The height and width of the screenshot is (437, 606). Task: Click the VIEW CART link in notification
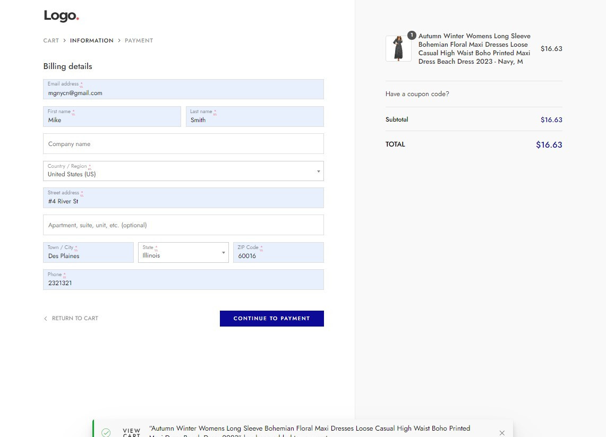pos(131,432)
